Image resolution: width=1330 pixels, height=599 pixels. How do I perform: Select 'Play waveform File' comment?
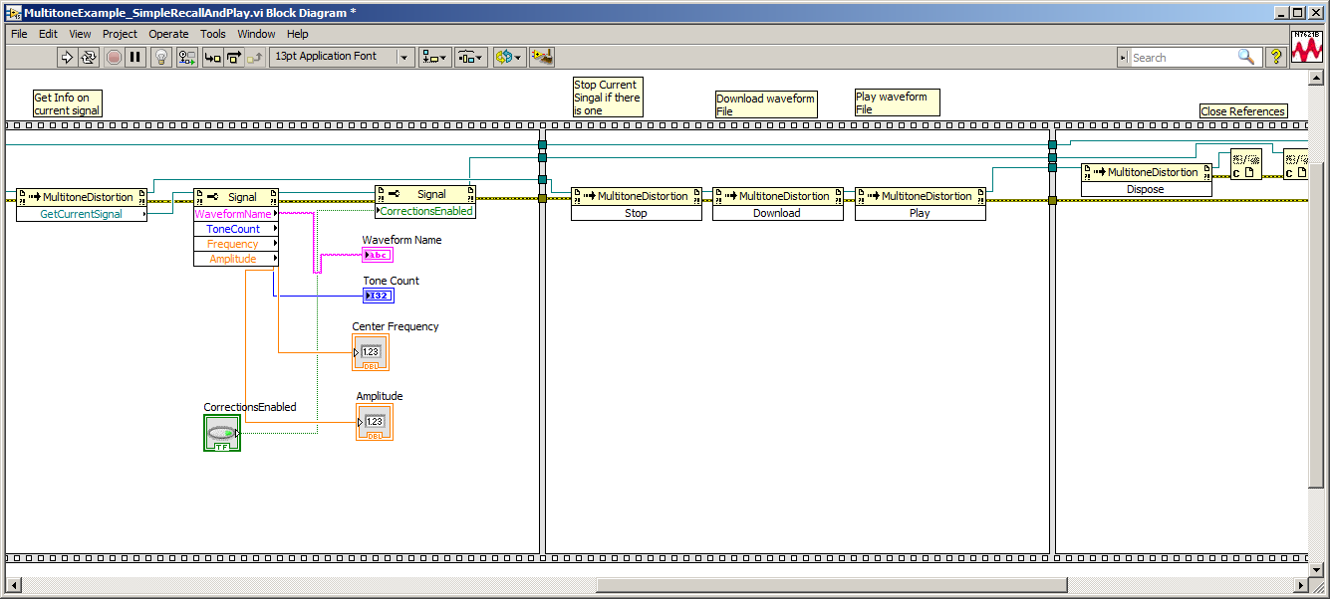pos(898,102)
